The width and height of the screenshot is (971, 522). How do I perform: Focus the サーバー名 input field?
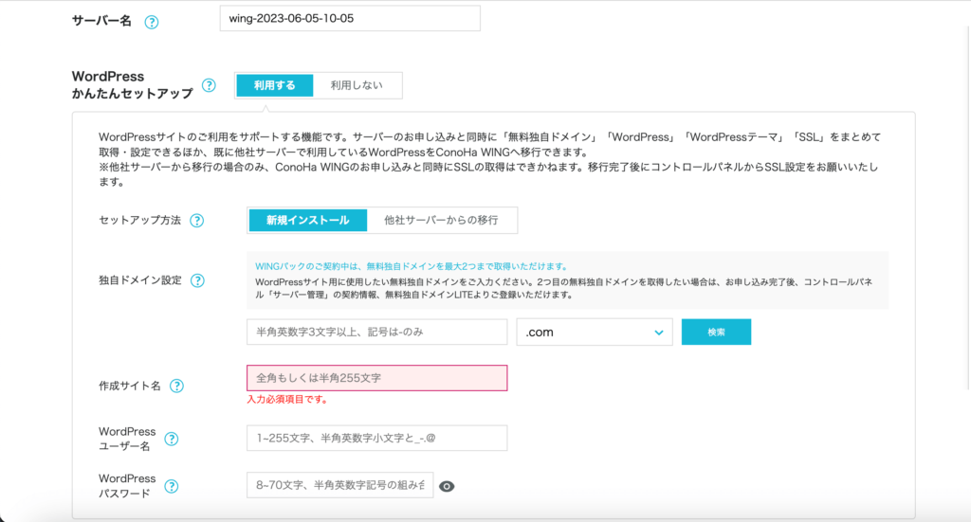pos(350,19)
